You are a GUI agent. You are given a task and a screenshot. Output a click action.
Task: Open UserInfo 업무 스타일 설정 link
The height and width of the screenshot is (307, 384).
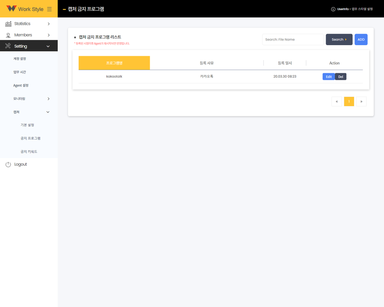(x=355, y=9)
